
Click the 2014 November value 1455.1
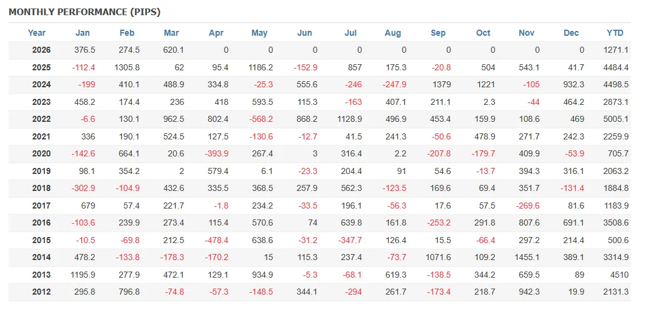pyautogui.click(x=527, y=258)
